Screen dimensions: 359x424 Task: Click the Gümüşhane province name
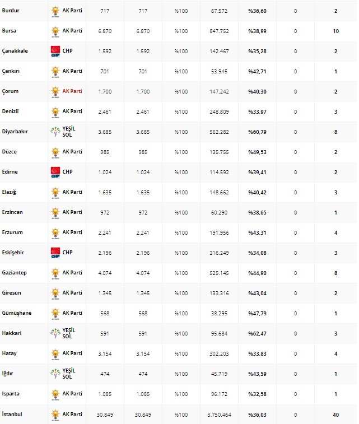click(x=17, y=313)
